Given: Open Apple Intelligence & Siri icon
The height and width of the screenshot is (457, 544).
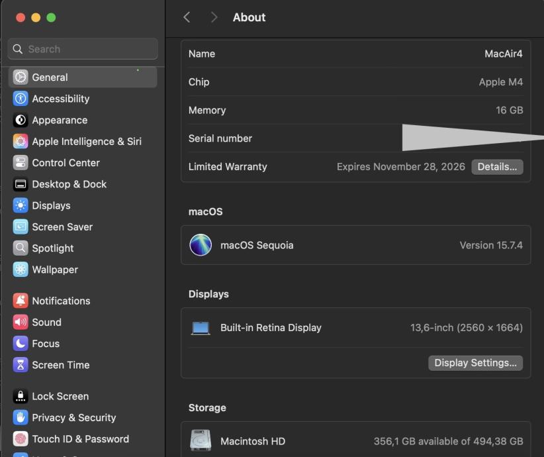Looking at the screenshot, I should coord(21,141).
